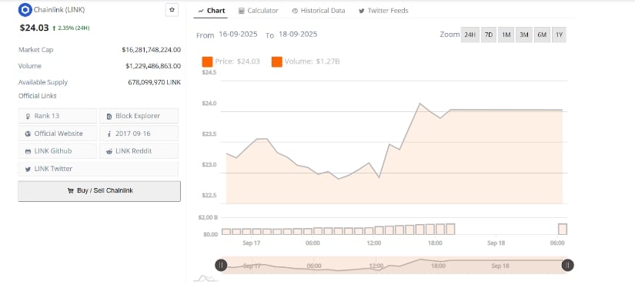Set zoom to 7D
635x284 pixels.
tap(489, 35)
